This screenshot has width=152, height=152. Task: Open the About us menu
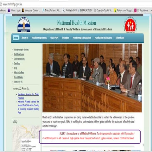point(25,38)
